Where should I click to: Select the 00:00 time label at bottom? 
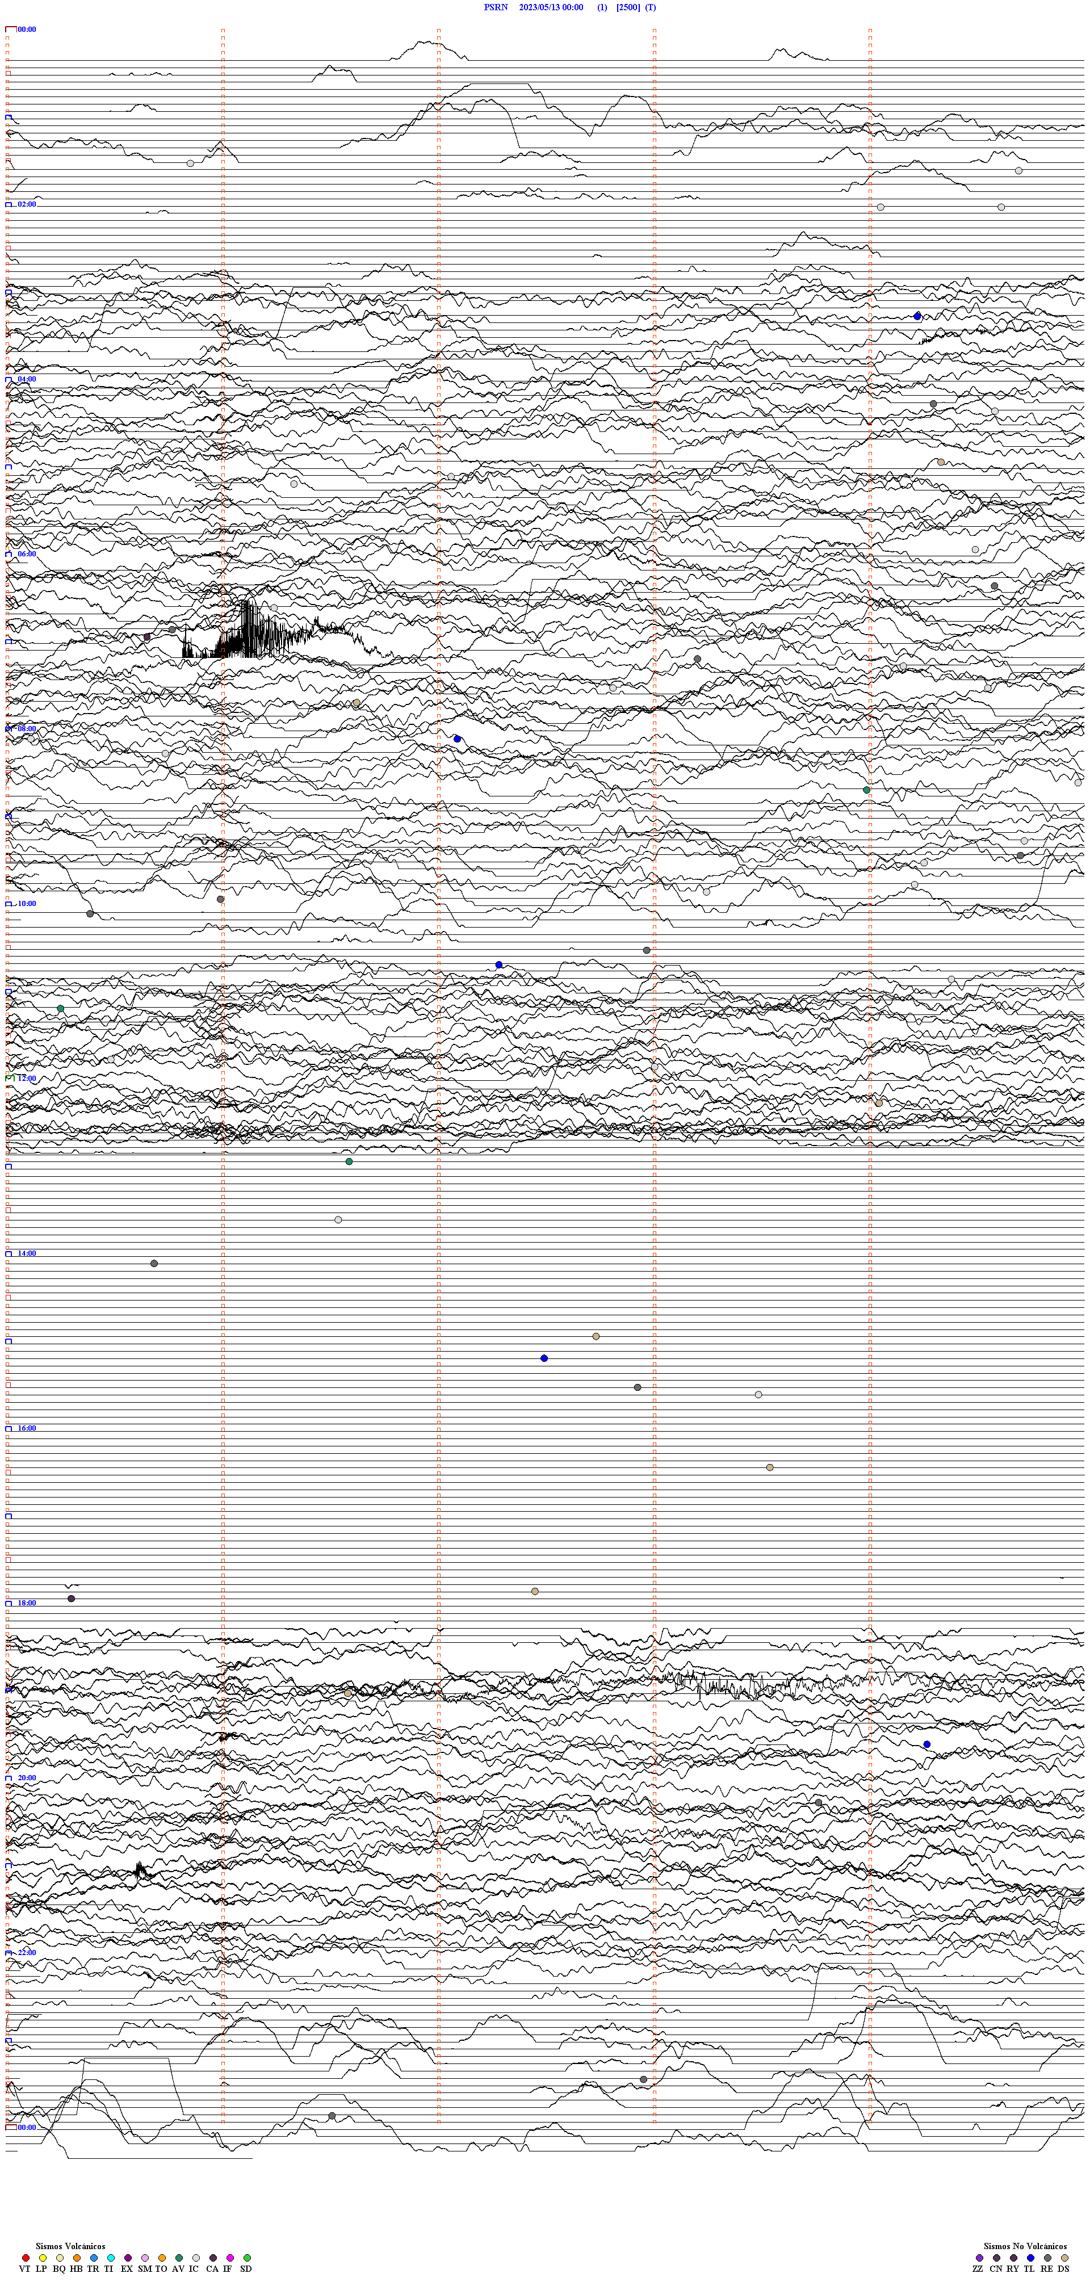coord(27,2127)
